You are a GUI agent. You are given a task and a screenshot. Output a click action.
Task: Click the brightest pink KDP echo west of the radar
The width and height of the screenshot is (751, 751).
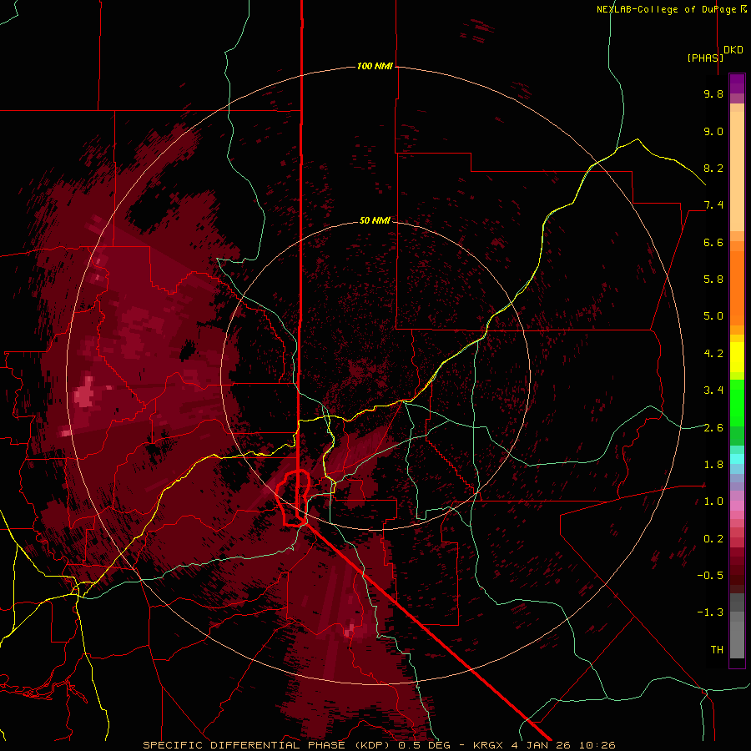coord(83,393)
